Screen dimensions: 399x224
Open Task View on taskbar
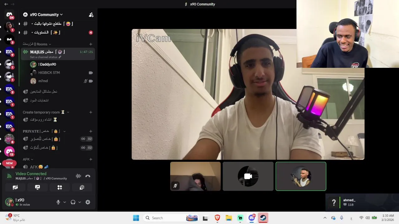[205, 218]
